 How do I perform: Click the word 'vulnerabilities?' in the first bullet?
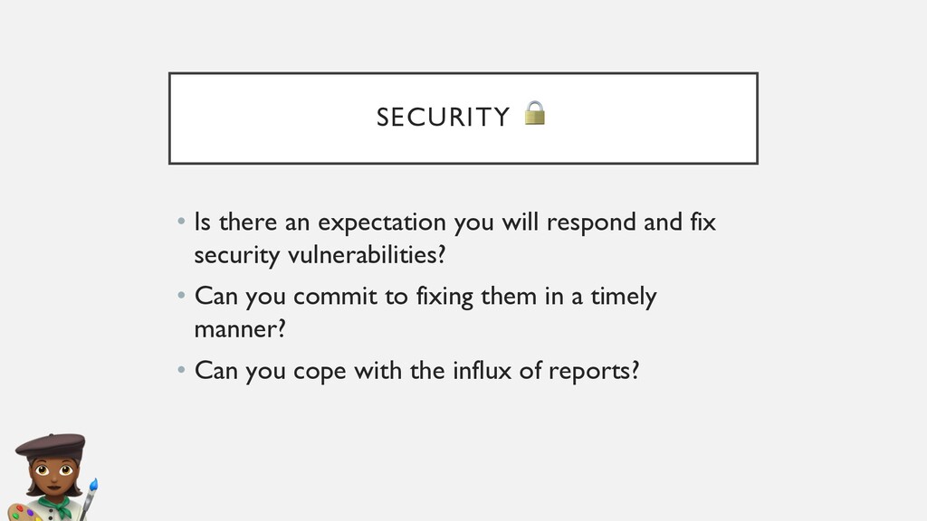click(367, 256)
